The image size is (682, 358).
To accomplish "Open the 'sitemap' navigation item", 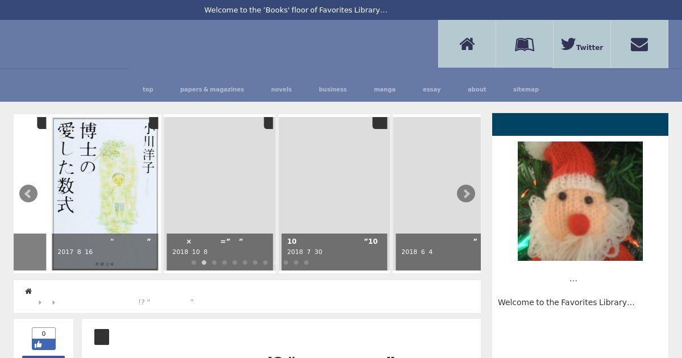I will (526, 89).
